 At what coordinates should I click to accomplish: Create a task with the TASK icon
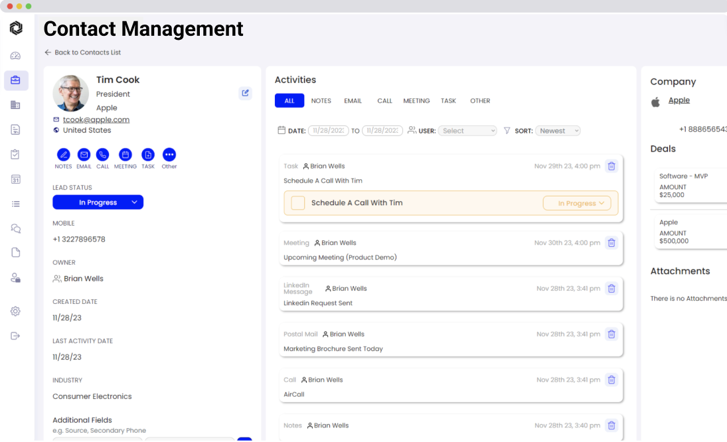(x=148, y=155)
